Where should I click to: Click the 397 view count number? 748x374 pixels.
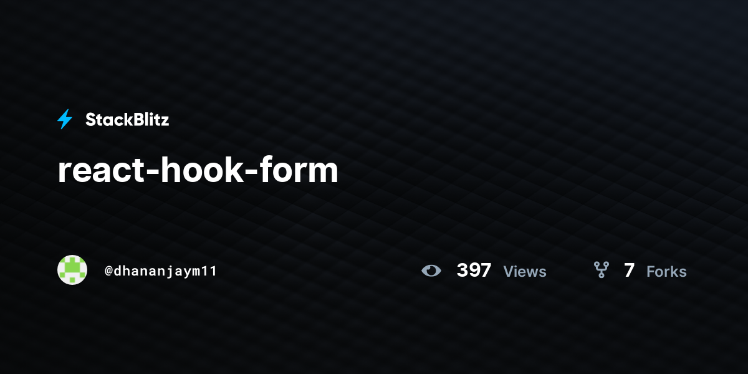pos(474,271)
